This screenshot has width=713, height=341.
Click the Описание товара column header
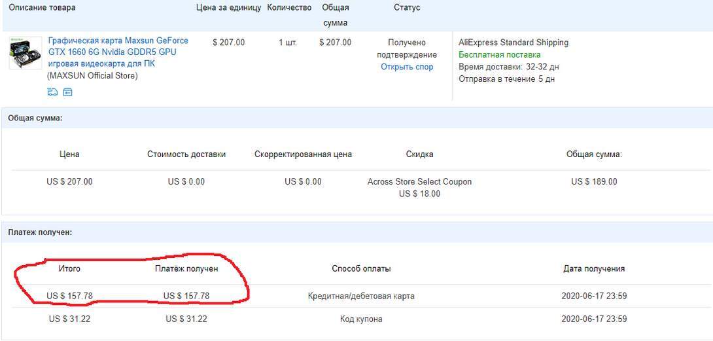click(42, 8)
